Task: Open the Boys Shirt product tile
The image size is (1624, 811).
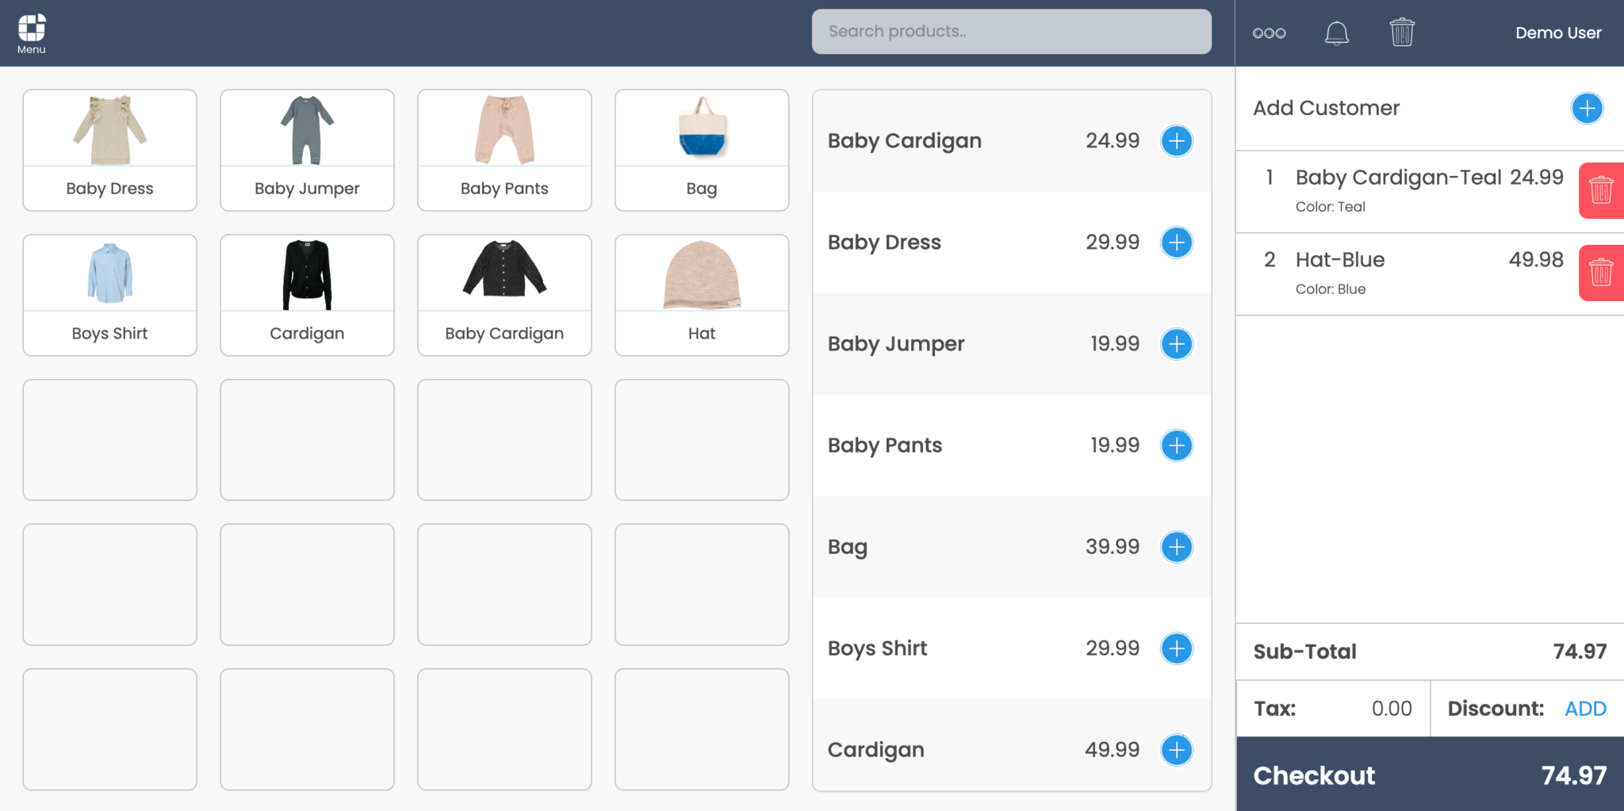Action: coord(109,294)
